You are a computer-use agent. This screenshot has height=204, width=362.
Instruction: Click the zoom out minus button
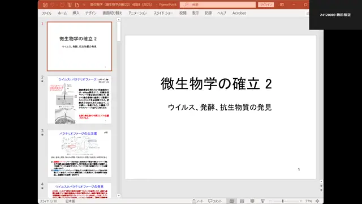coord(270,201)
